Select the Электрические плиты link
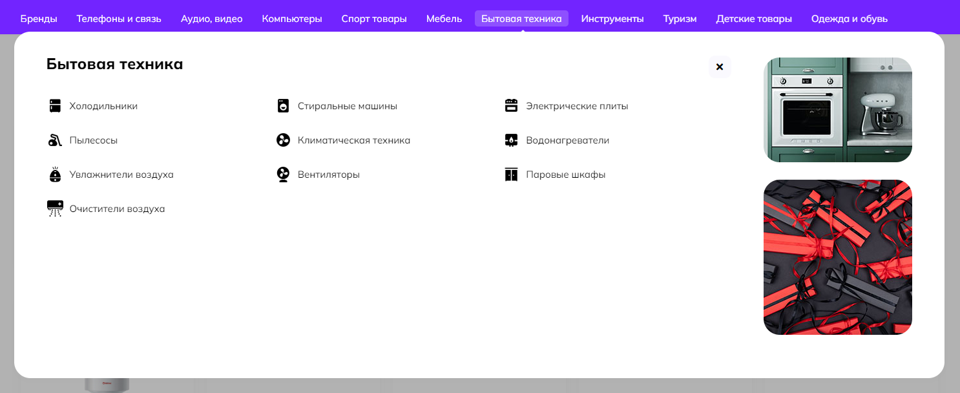 click(x=577, y=106)
